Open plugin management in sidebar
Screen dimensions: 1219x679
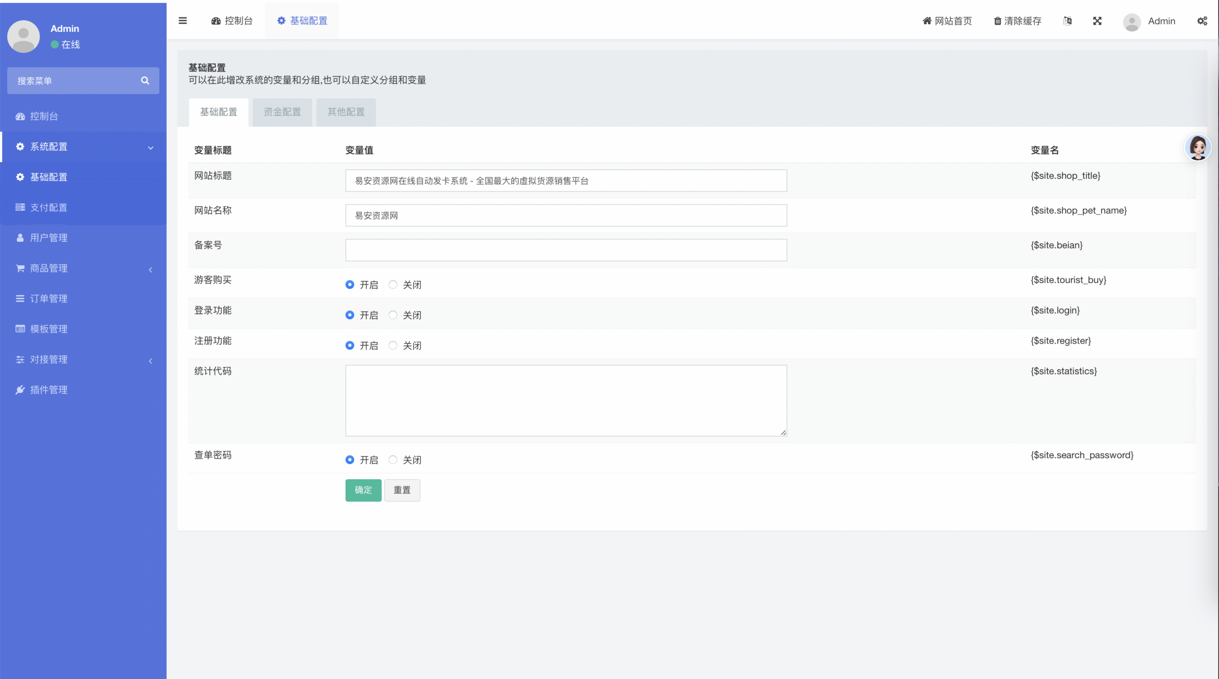[x=49, y=390]
